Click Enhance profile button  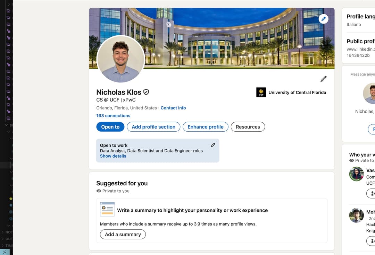(206, 127)
